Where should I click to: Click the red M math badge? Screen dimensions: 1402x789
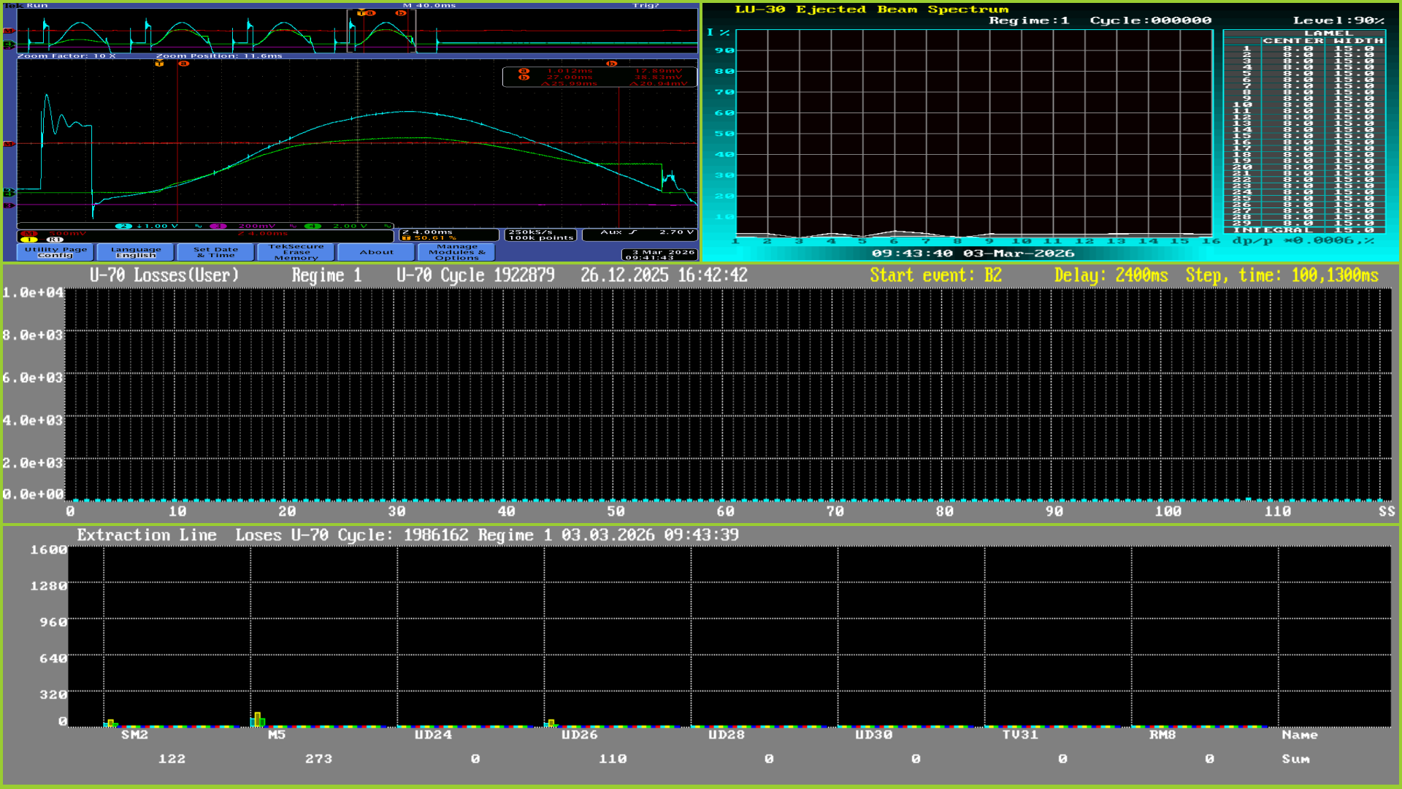tap(29, 233)
